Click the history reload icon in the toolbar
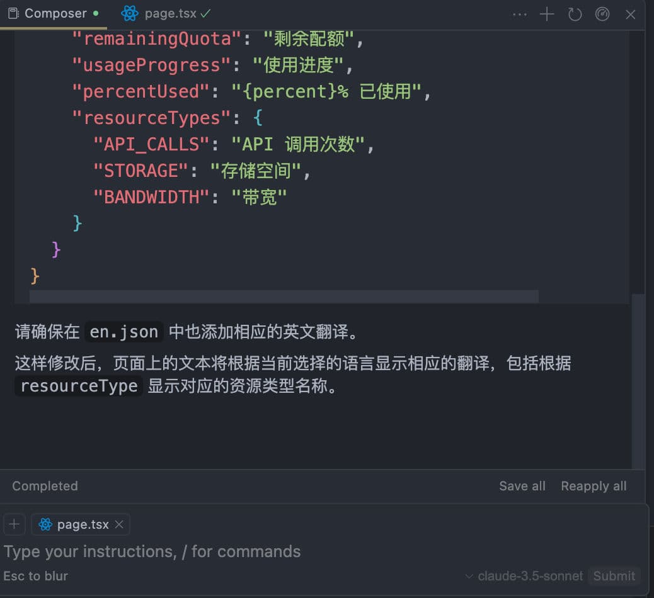 point(575,13)
